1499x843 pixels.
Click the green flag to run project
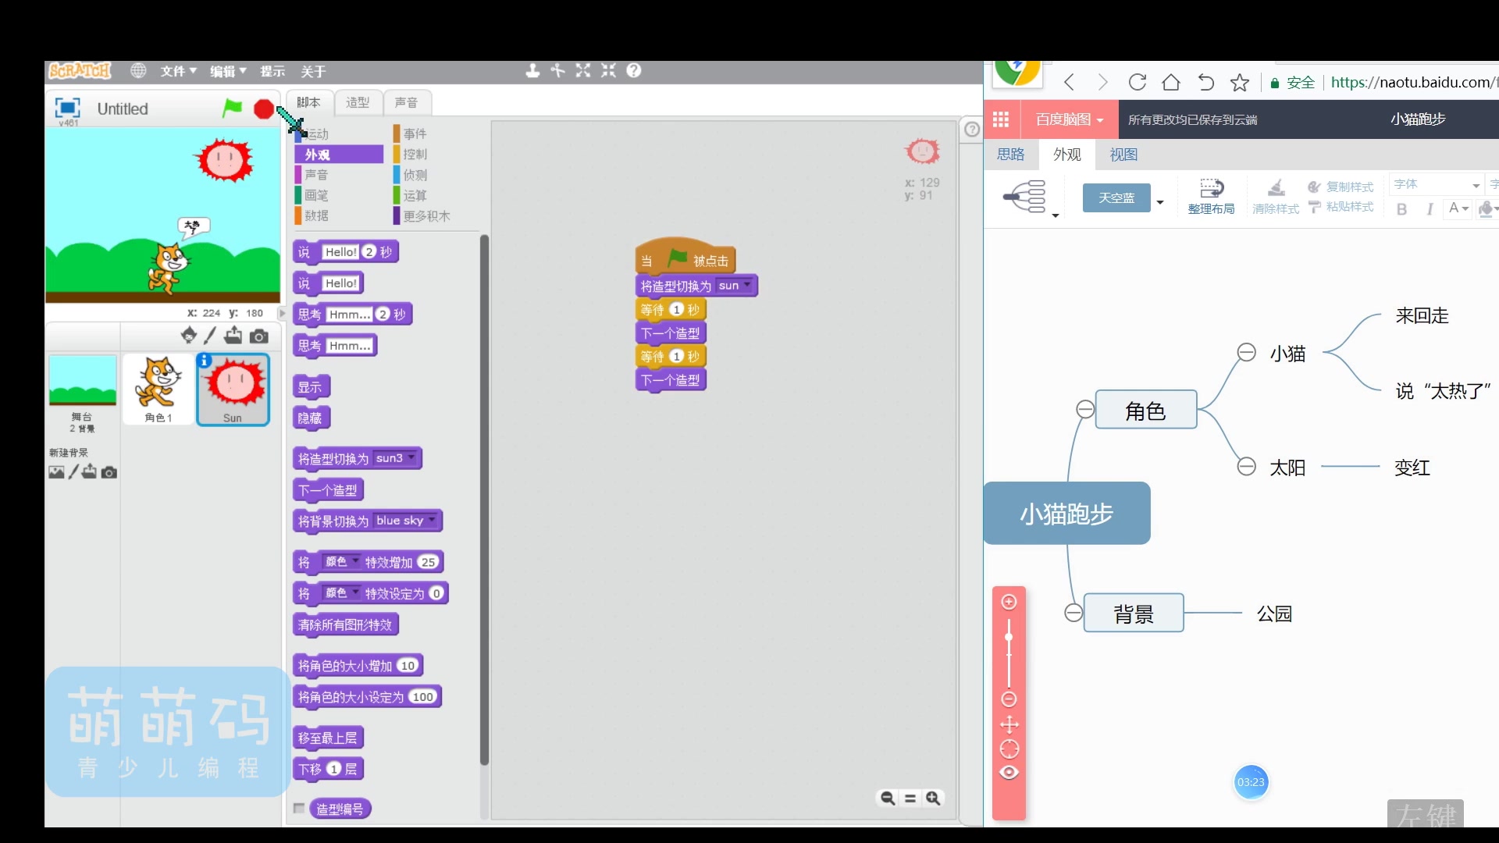(232, 108)
